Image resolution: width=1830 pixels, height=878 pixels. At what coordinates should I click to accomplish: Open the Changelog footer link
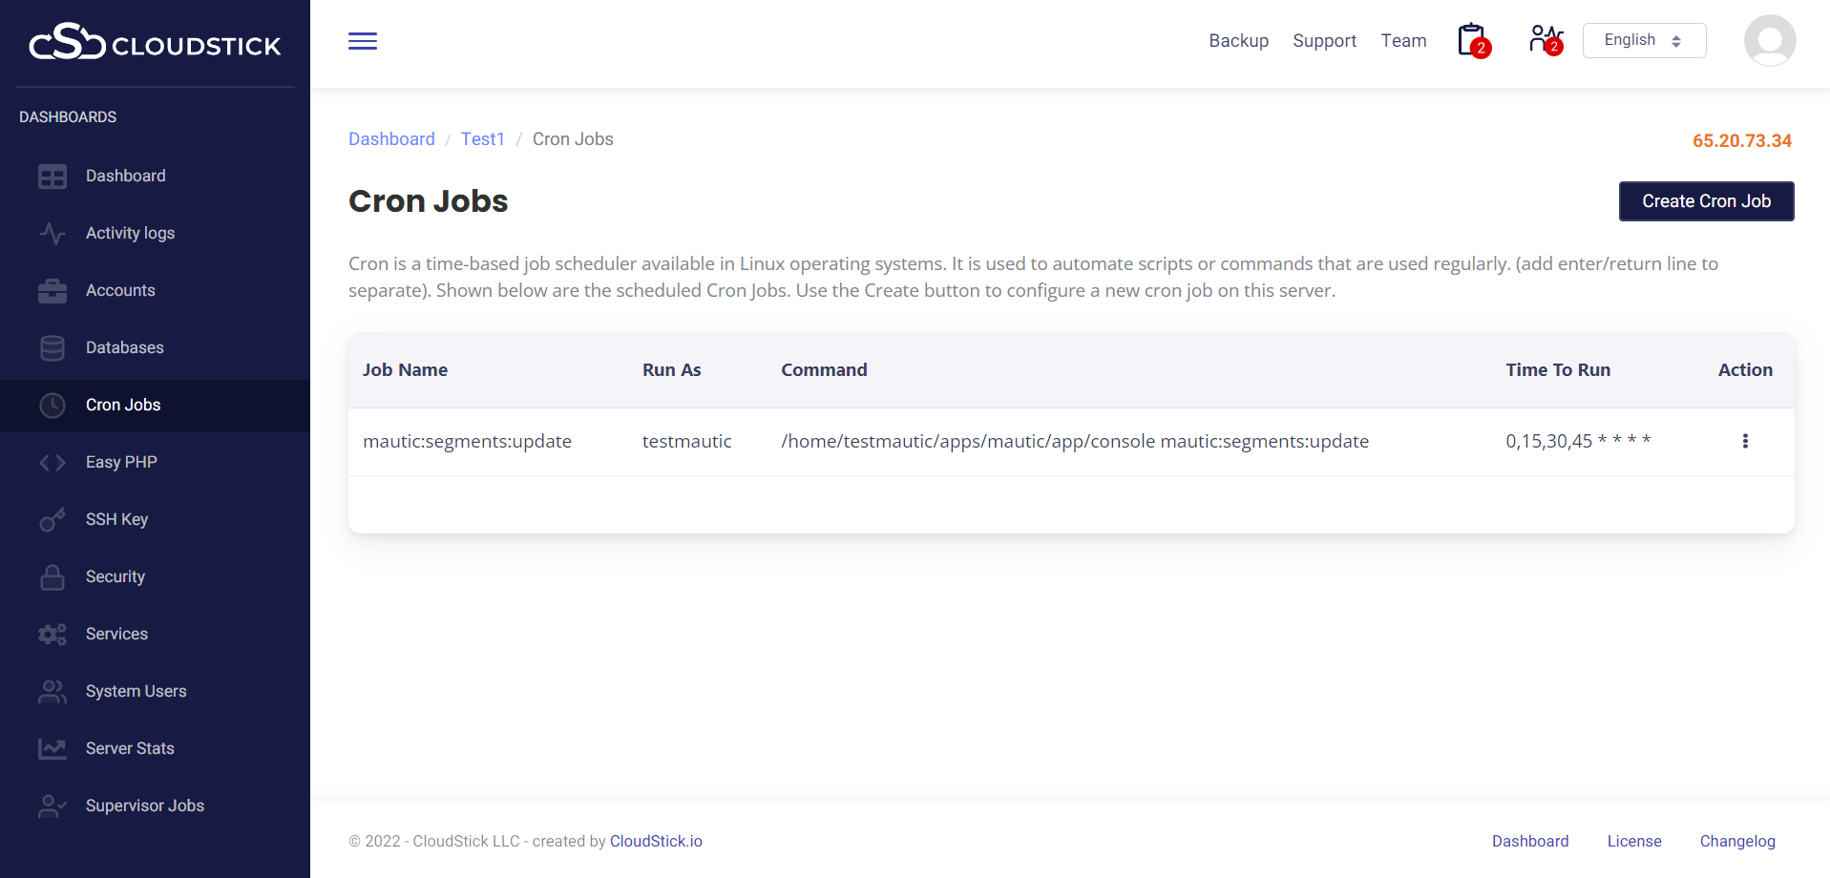1736,841
